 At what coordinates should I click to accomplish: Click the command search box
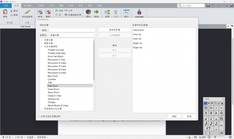191,5
